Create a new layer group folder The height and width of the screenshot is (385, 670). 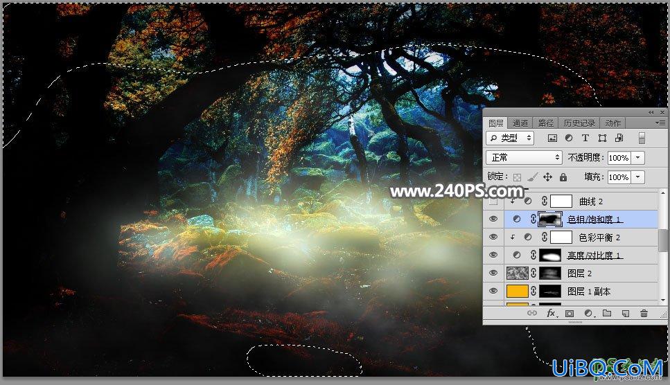(607, 313)
